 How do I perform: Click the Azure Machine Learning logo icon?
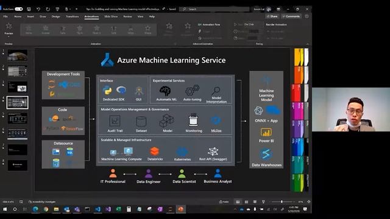tap(107, 60)
